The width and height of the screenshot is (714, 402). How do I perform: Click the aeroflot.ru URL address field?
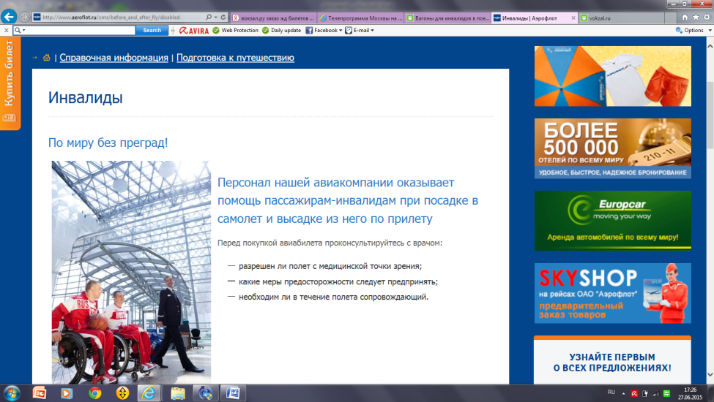pos(119,18)
